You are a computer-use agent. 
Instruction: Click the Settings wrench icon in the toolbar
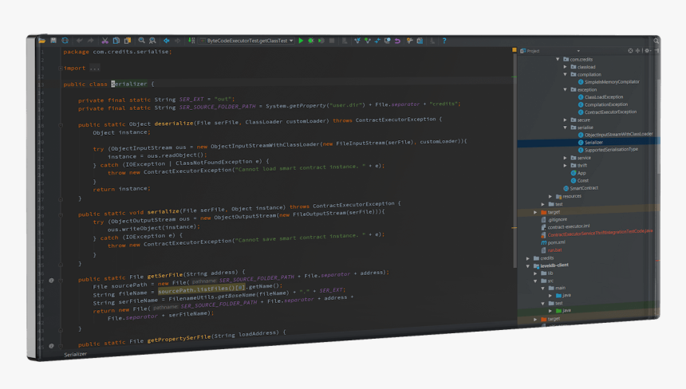point(409,41)
